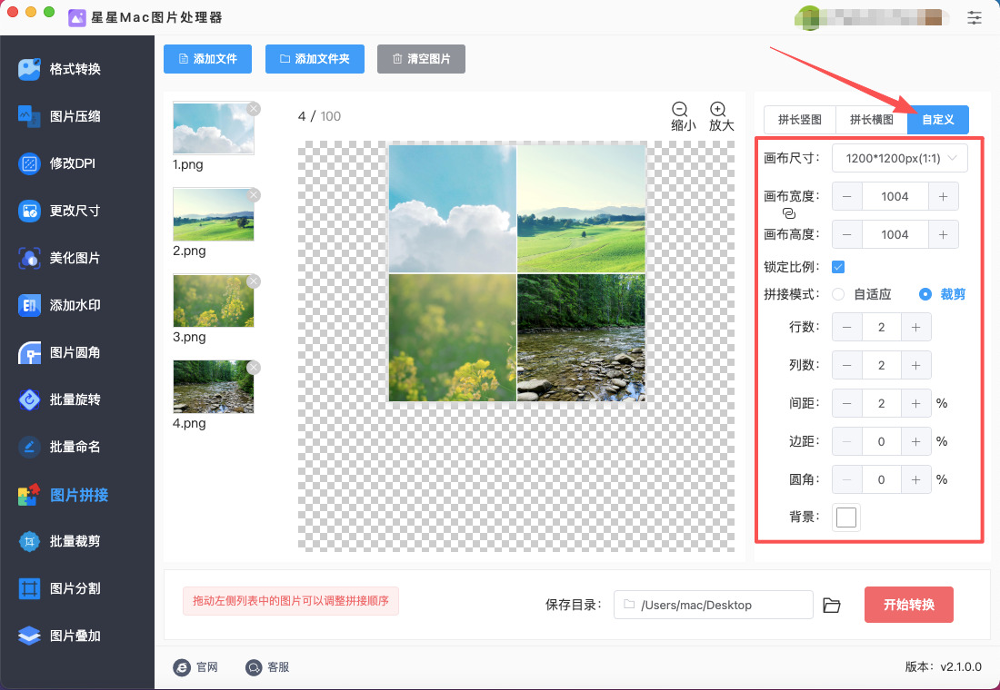This screenshot has width=1000, height=690.
Task: Open the 图片分割 sidebar tool
Action: click(59, 588)
